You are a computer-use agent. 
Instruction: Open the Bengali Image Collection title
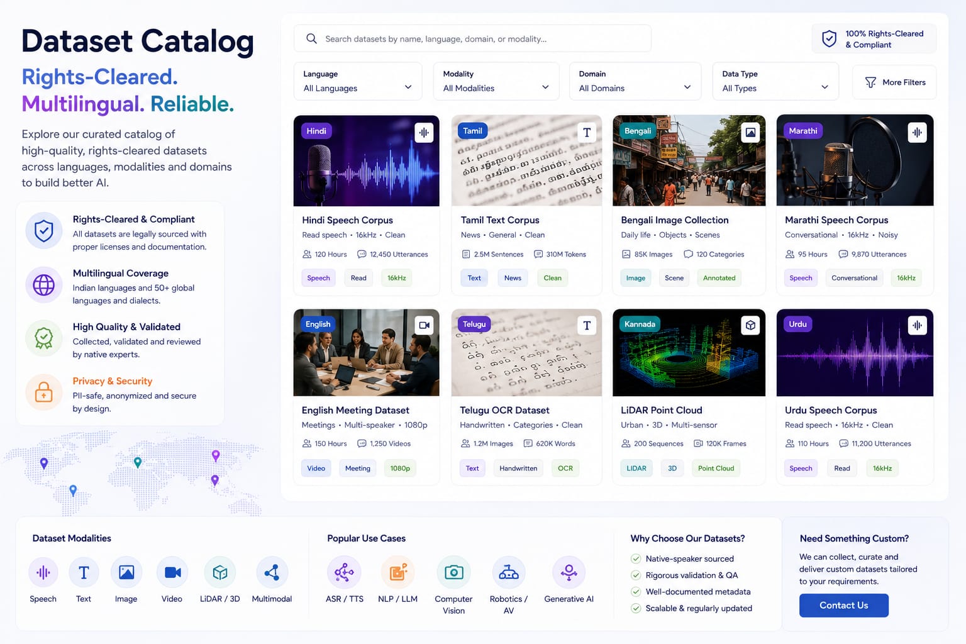(x=675, y=220)
